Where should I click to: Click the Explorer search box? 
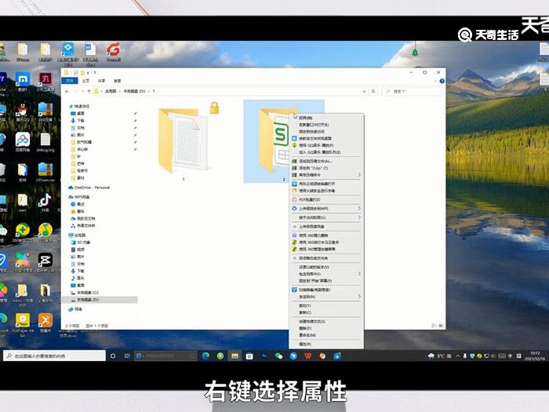(x=412, y=92)
